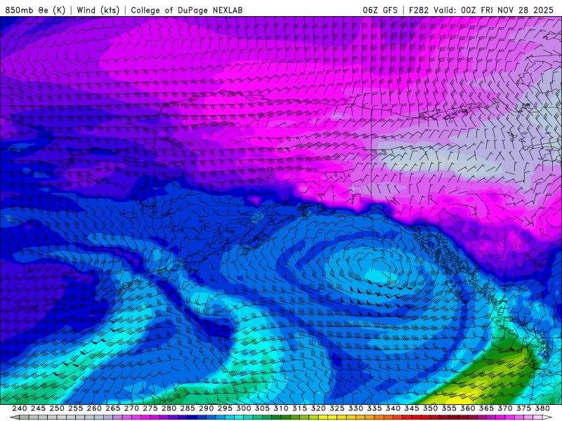Viewport: 562px width, 421px height.
Task: Click the "850mb θe (K)" title text
Action: pyautogui.click(x=35, y=10)
